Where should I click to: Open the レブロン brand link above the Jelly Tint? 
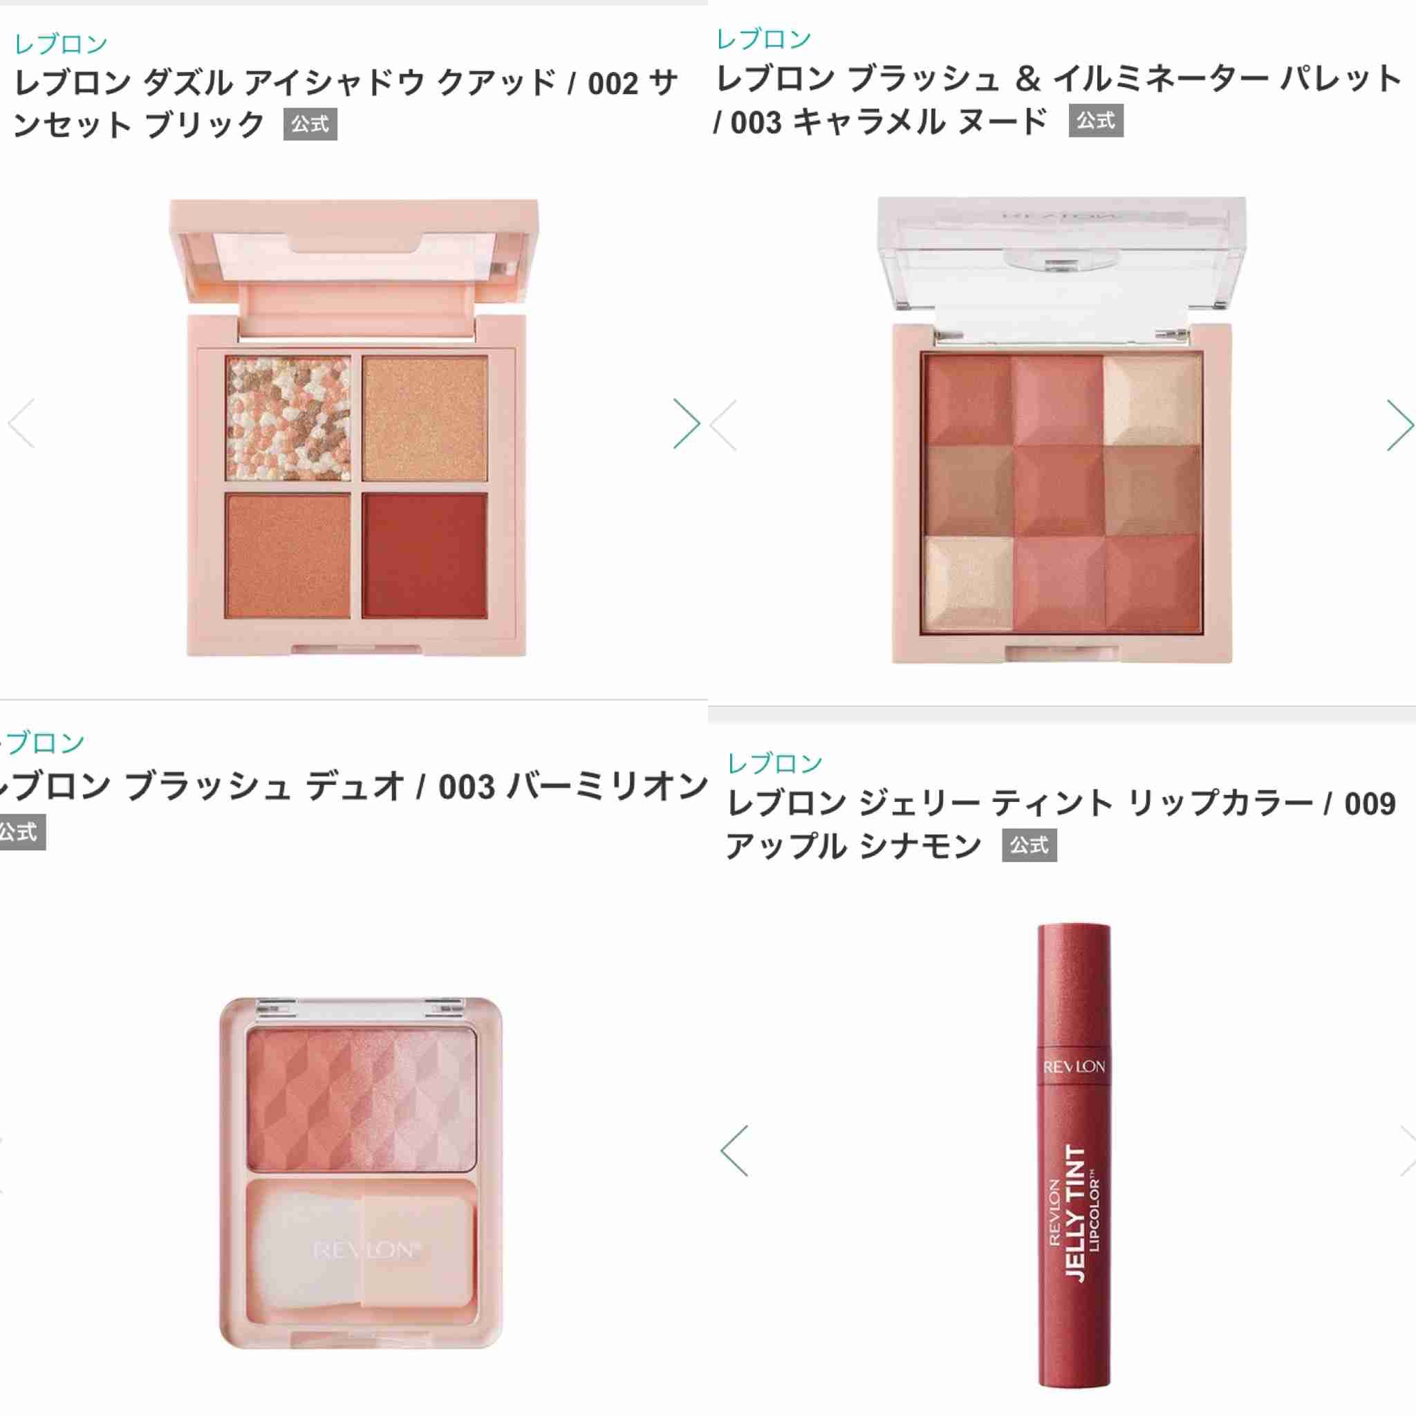774,764
